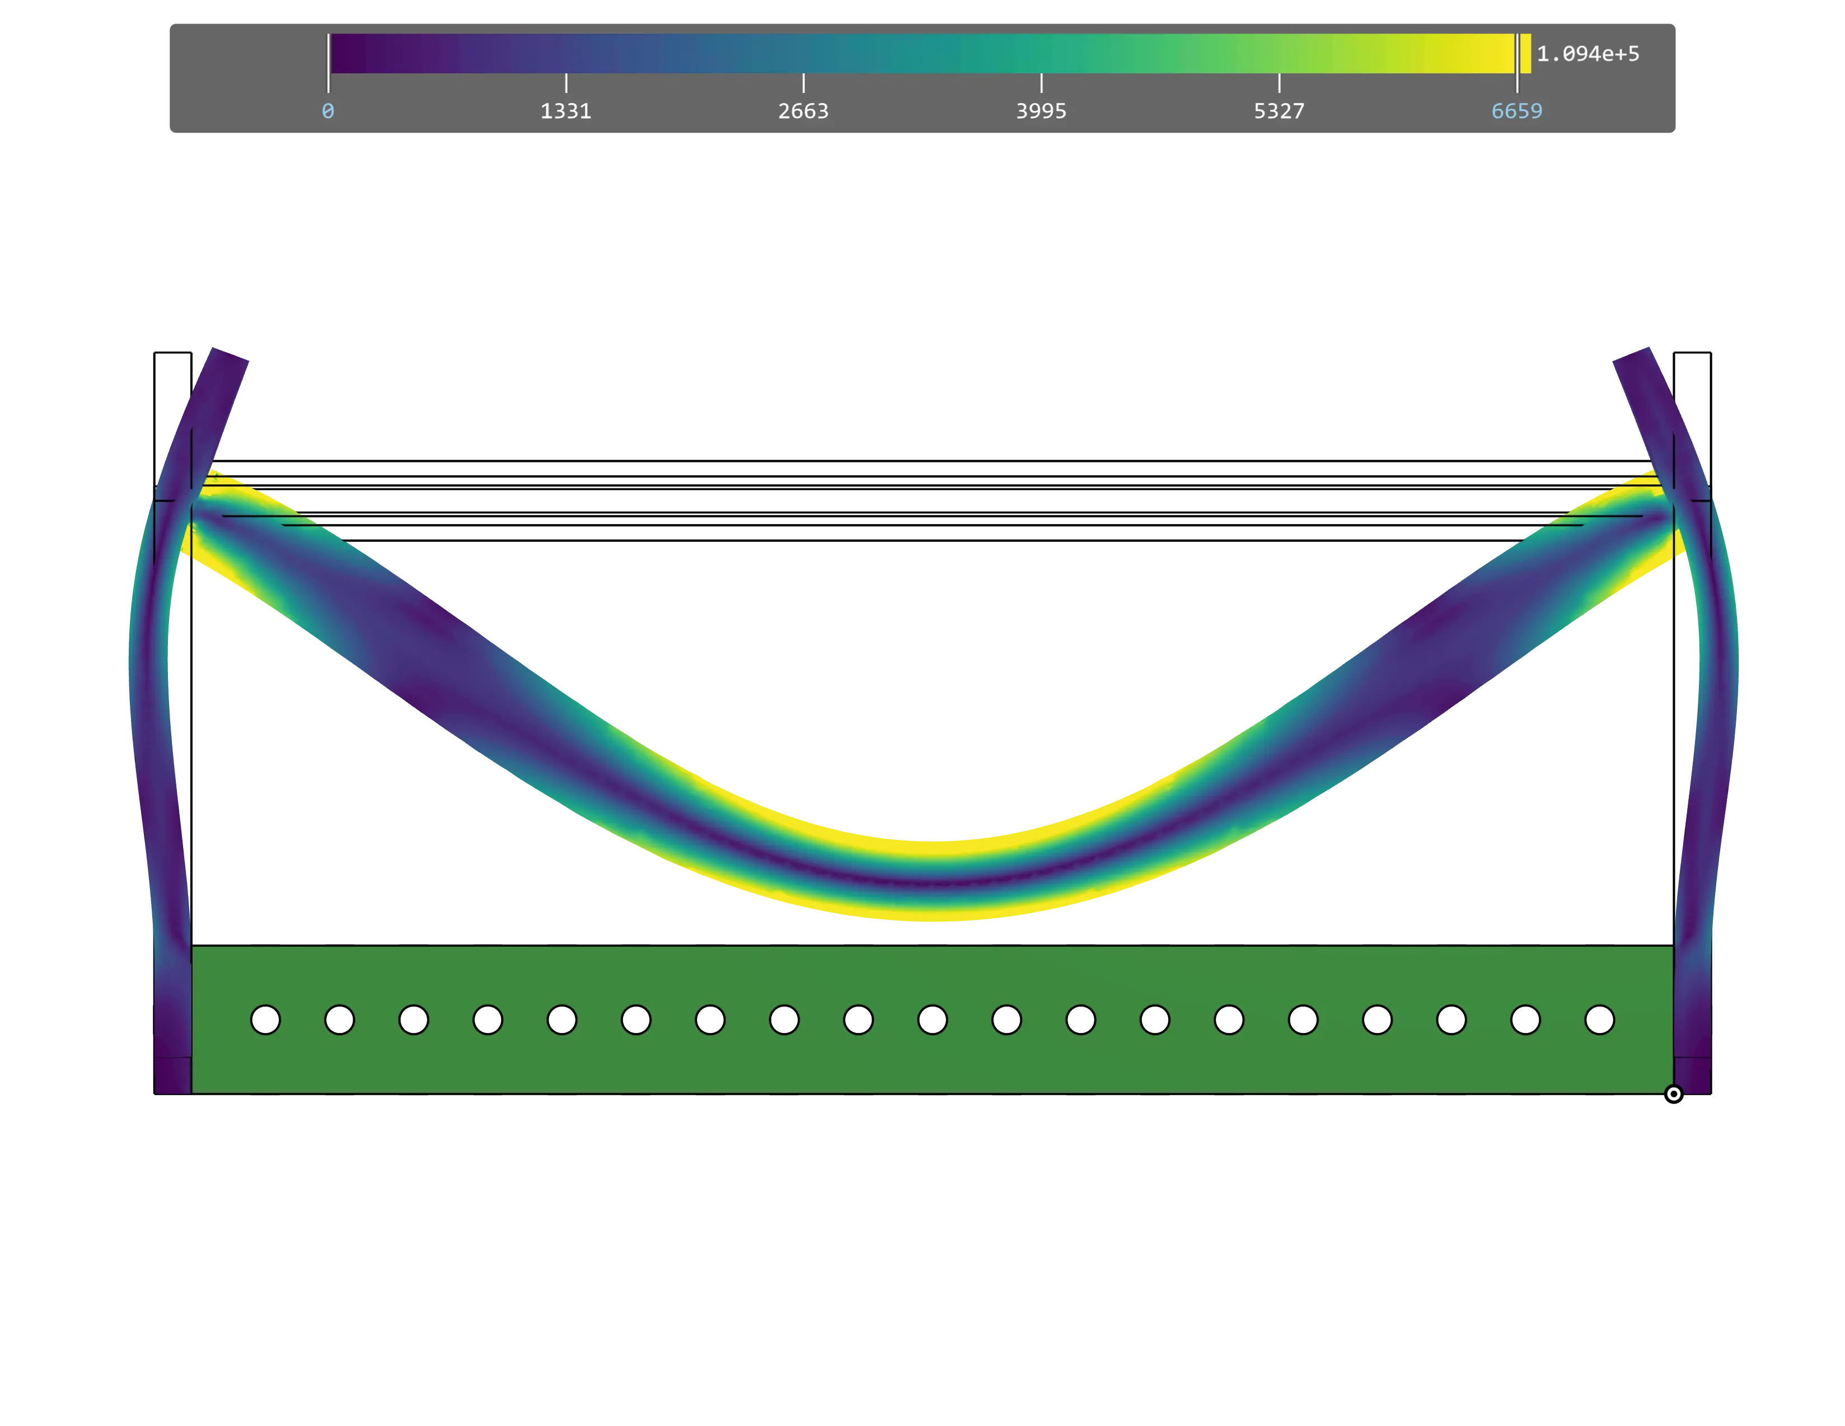Click the colorbar at the 3995 tick
The image size is (1845, 1426).
(x=1041, y=54)
